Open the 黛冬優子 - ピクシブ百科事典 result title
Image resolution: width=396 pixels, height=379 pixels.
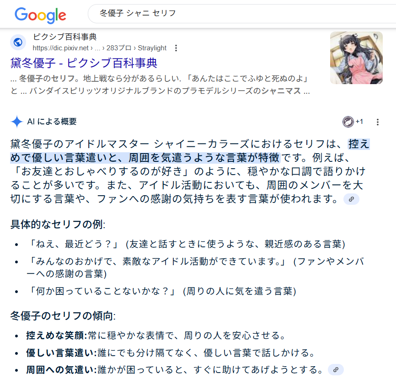[x=84, y=63]
